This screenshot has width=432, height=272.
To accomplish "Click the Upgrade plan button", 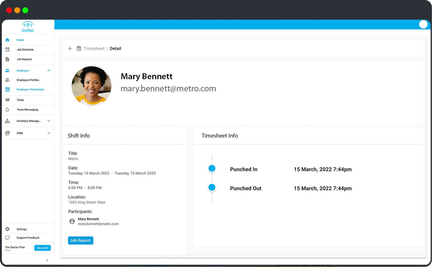I will click(43, 248).
